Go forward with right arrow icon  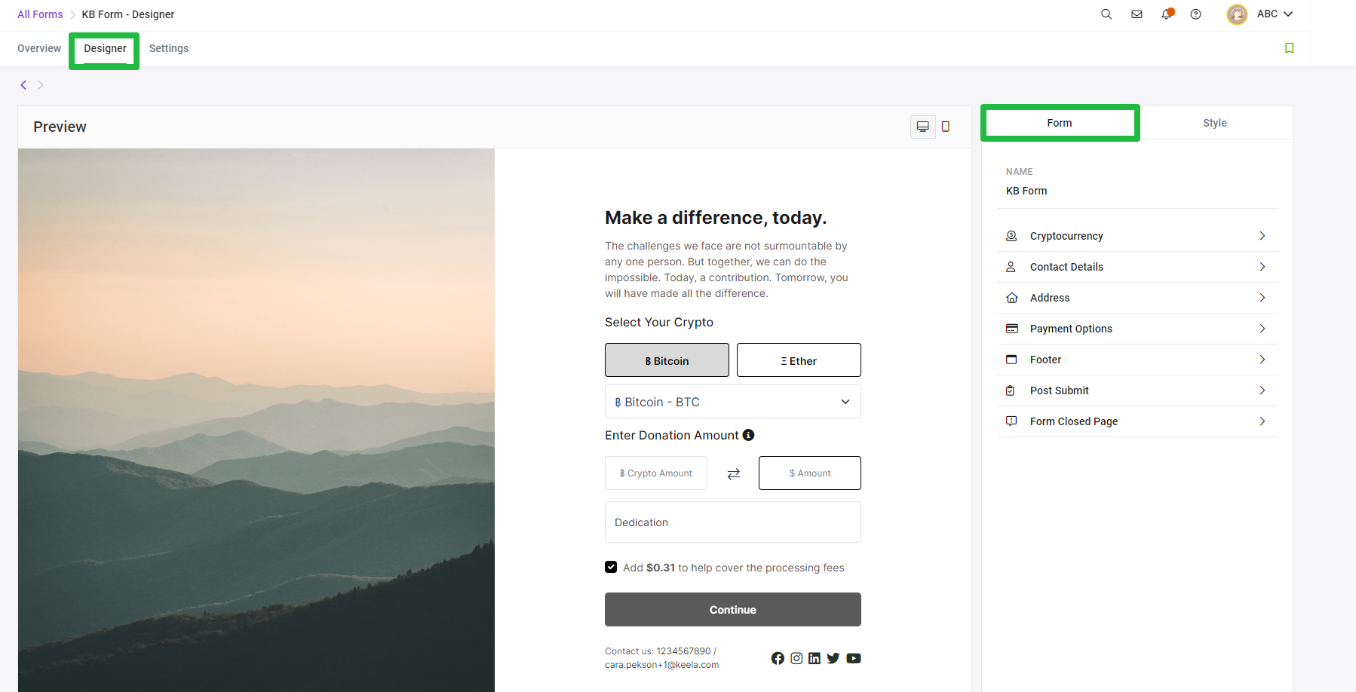coord(41,85)
